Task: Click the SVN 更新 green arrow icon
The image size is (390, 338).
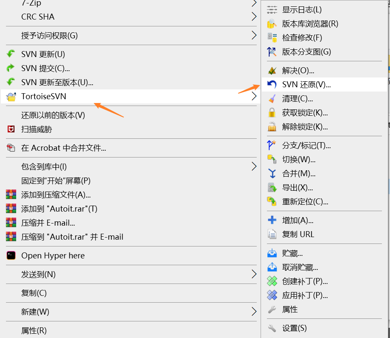Action: coord(11,54)
